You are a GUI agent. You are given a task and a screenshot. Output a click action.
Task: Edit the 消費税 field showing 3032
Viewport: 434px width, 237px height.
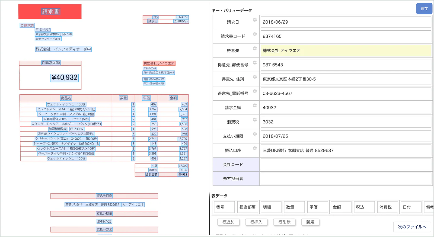pos(346,122)
